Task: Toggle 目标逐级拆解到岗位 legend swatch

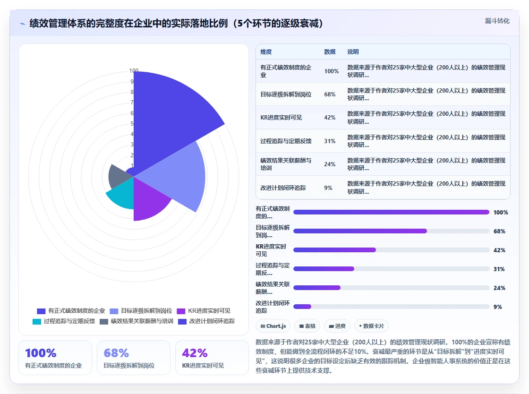Action: pyautogui.click(x=114, y=311)
